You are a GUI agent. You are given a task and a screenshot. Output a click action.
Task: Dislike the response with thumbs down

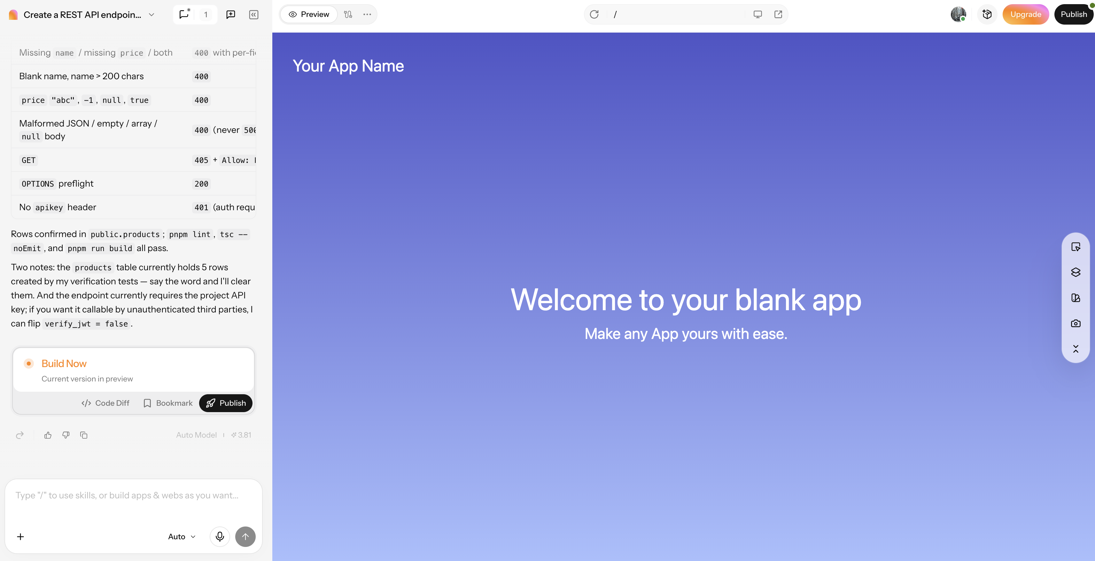point(66,435)
